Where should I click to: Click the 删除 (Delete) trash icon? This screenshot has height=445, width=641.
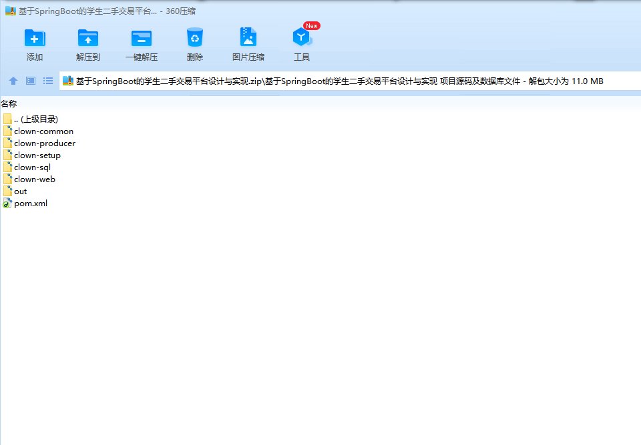coord(195,37)
